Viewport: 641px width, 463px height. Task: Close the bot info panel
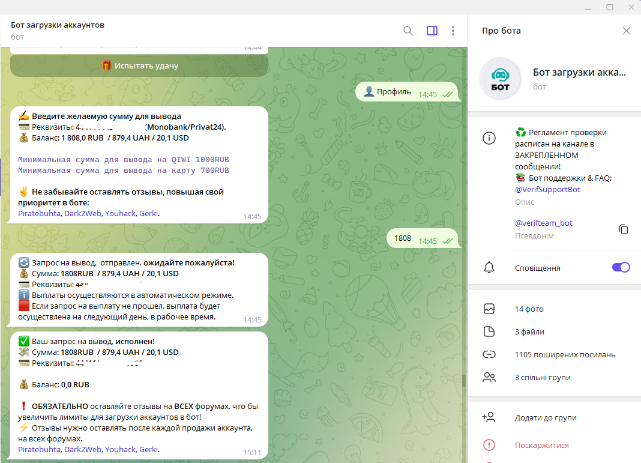click(627, 31)
